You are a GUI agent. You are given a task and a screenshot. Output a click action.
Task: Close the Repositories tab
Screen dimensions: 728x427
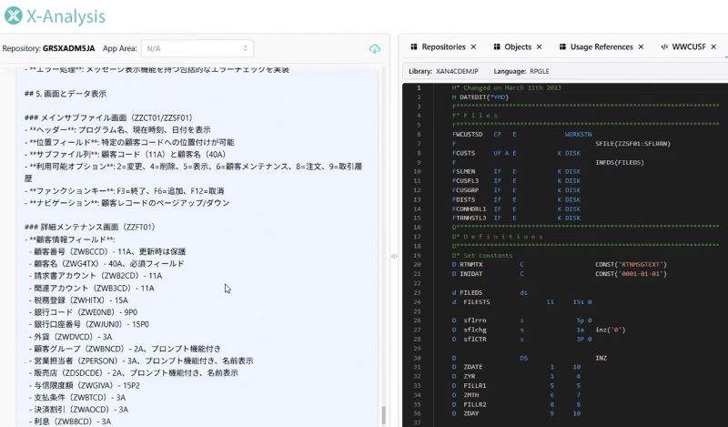click(473, 47)
